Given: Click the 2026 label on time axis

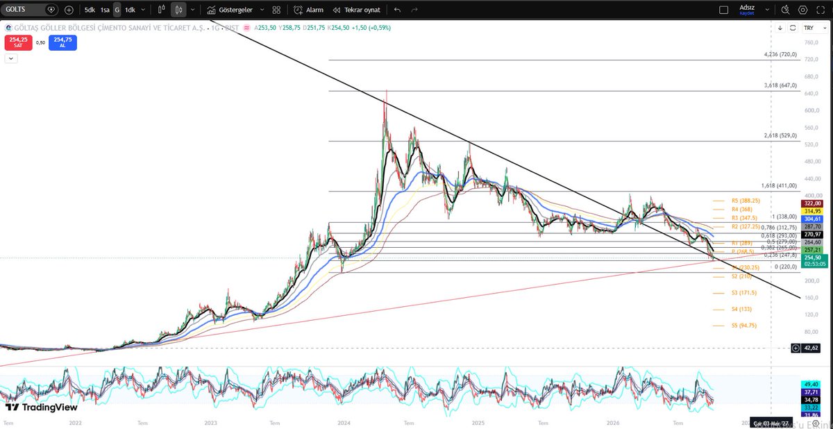Looking at the screenshot, I should pyautogui.click(x=612, y=422).
